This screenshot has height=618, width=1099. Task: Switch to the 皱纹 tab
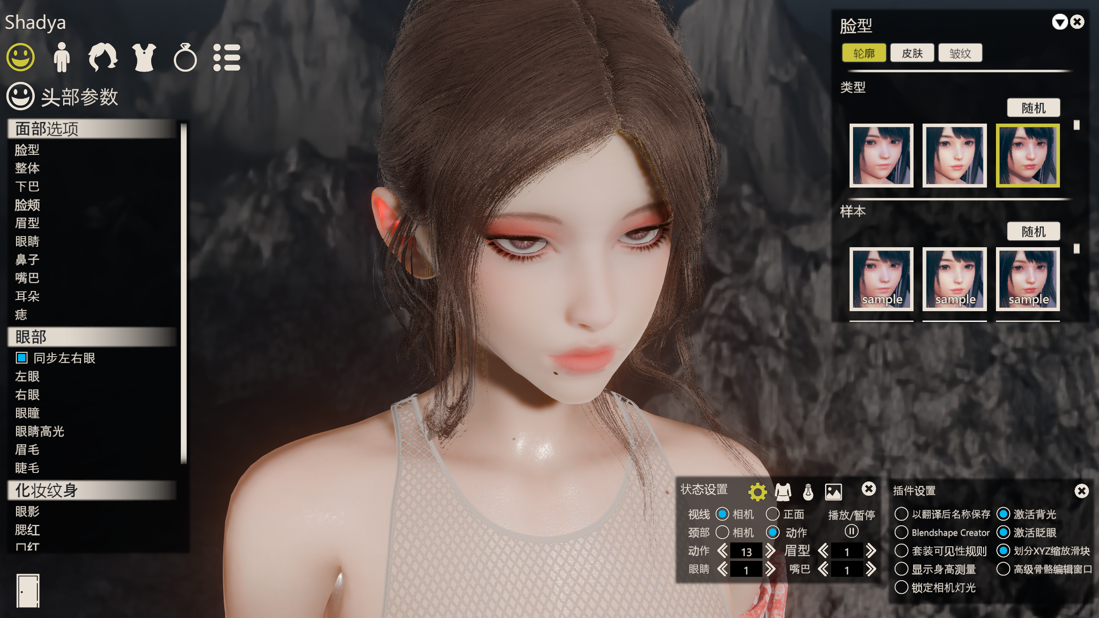pos(960,53)
